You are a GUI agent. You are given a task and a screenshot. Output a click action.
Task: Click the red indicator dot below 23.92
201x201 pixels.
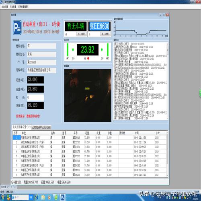88,58
